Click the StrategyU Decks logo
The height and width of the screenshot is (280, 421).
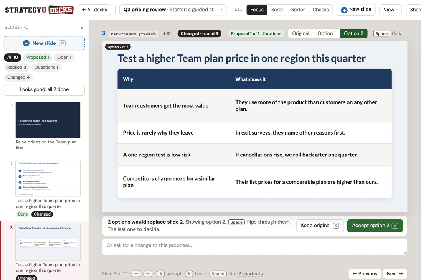pos(39,10)
